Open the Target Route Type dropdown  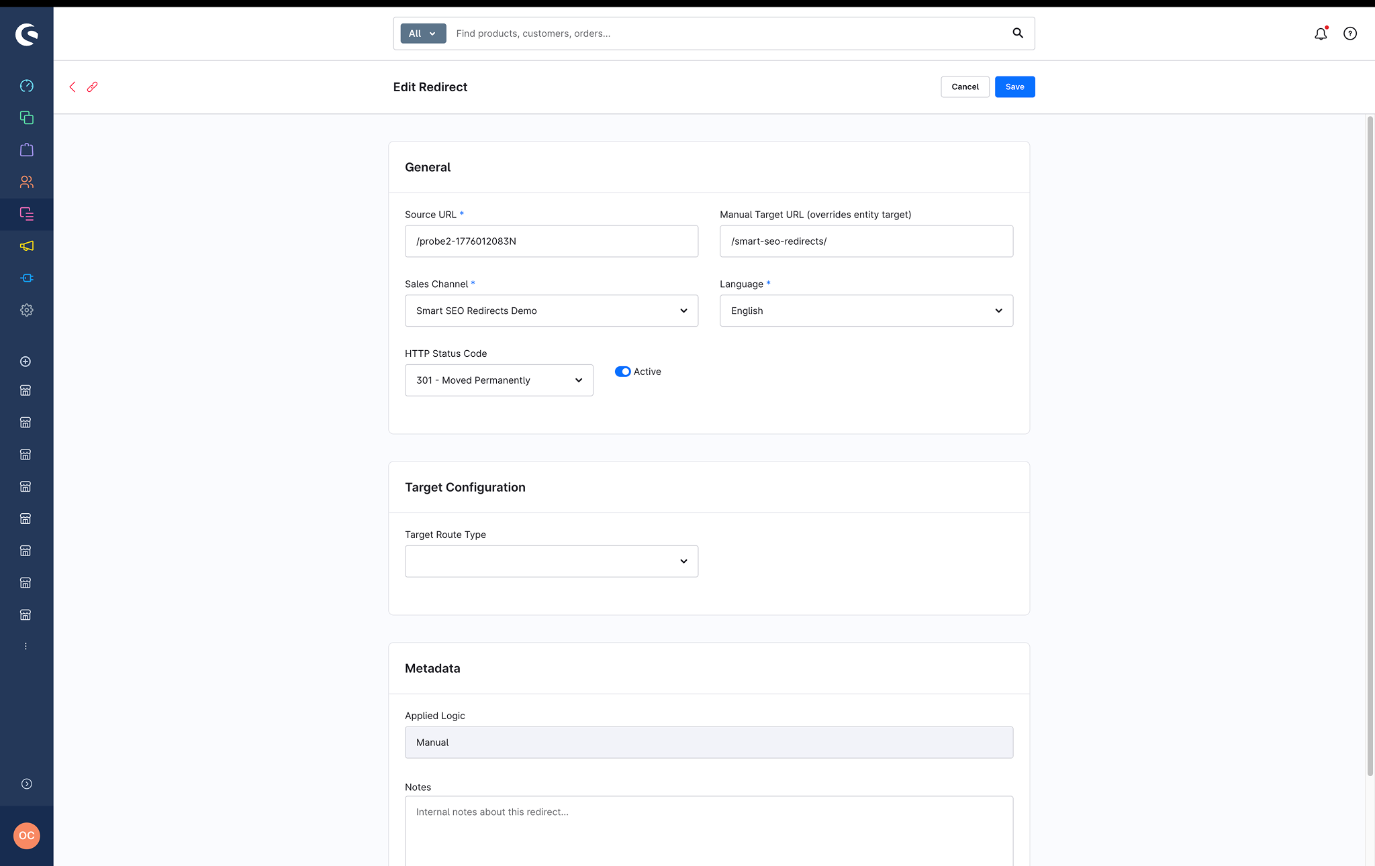coord(551,561)
